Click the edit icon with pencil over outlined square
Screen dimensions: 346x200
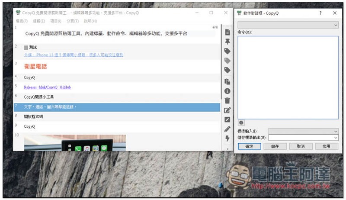[x=227, y=110]
